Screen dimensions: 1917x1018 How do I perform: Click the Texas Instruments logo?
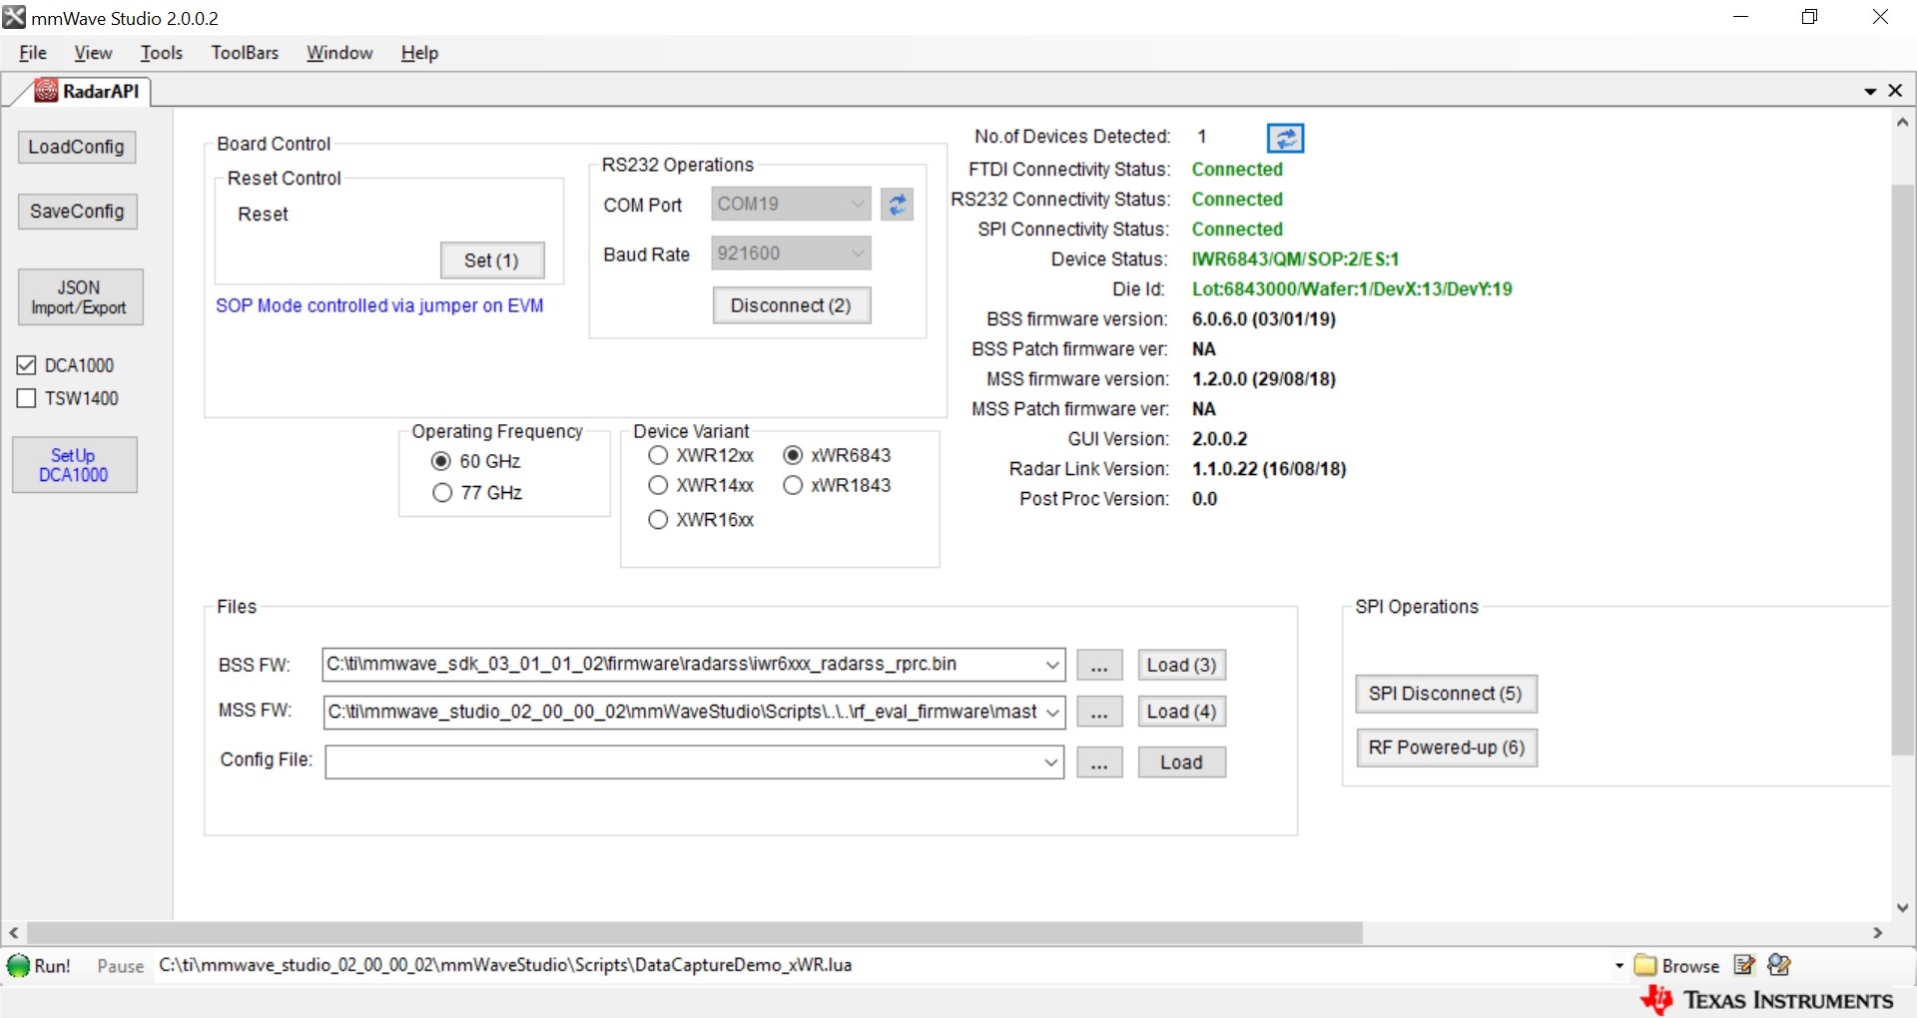[1767, 1000]
